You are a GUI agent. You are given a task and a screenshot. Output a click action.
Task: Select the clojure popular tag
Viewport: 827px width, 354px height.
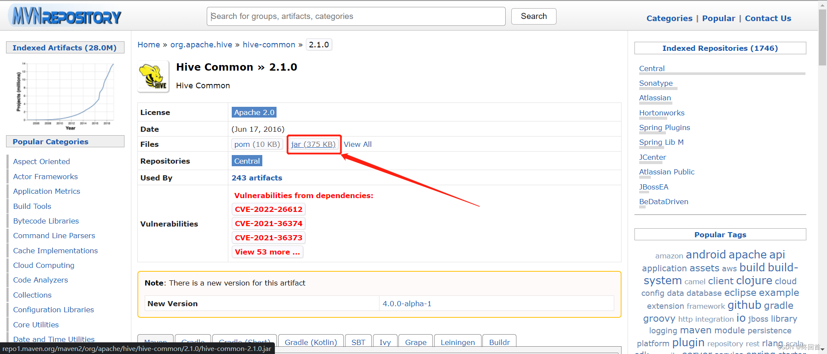(x=754, y=281)
